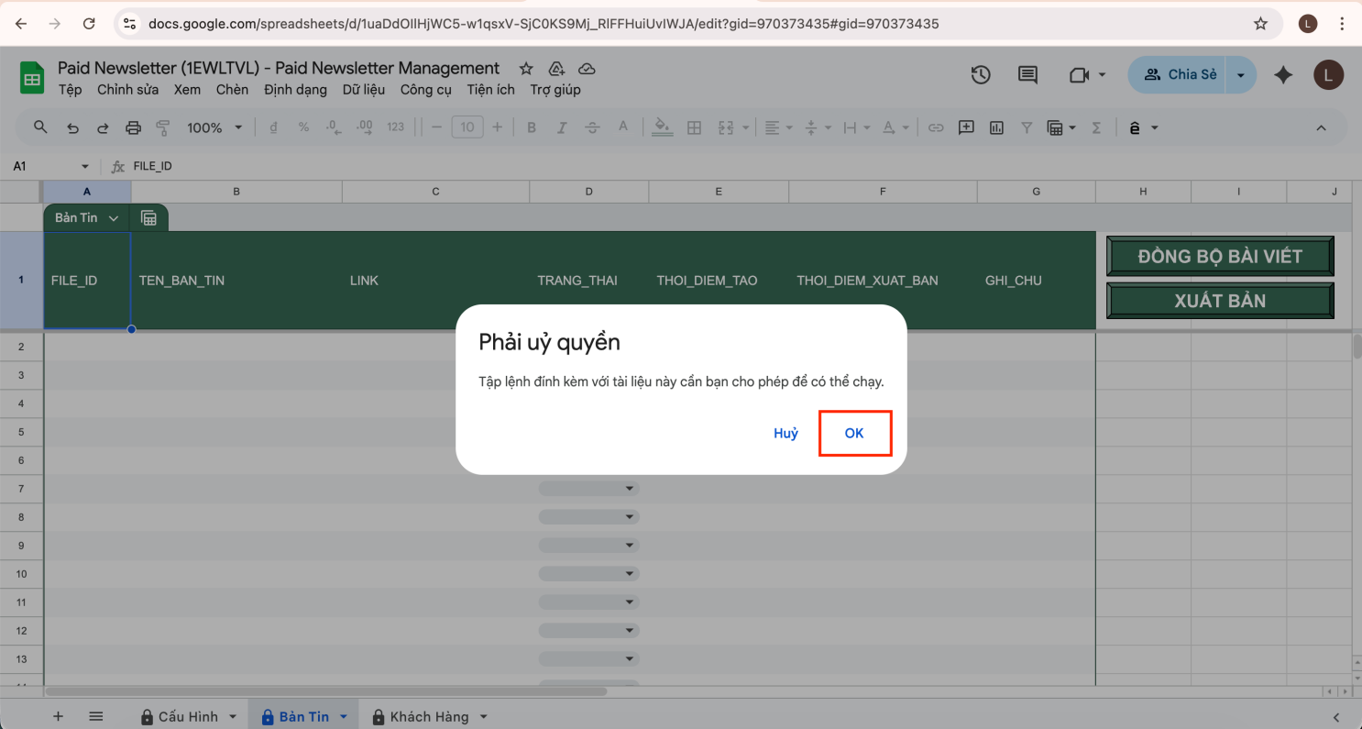Activate the paint format tool

163,127
